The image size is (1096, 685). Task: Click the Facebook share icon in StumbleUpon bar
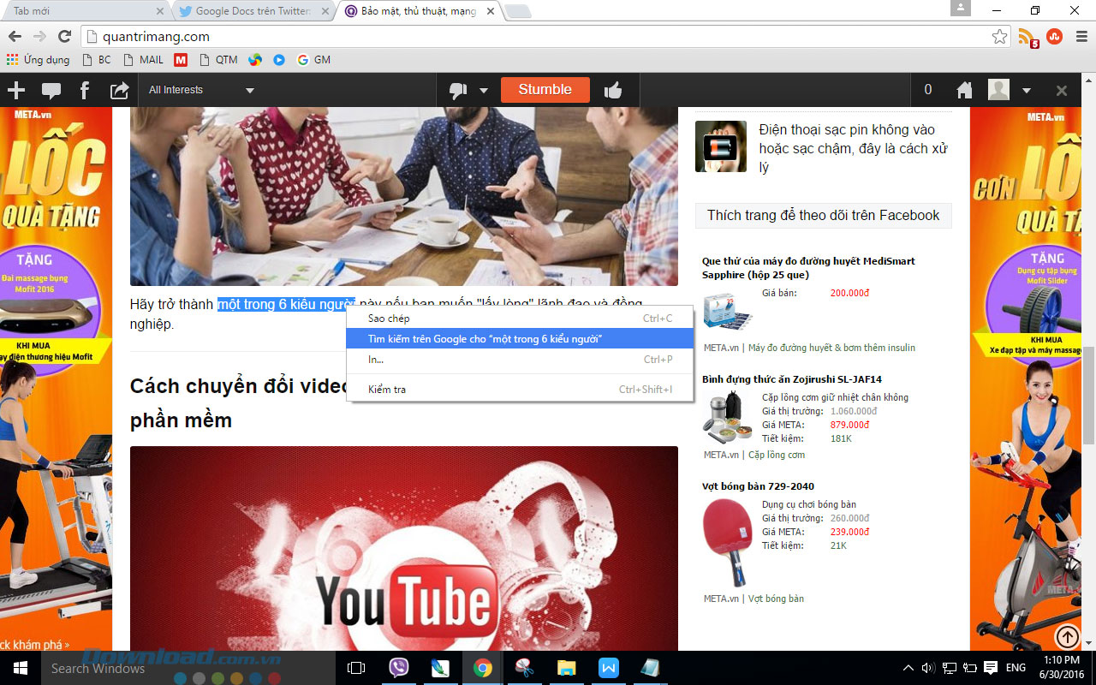tap(85, 90)
